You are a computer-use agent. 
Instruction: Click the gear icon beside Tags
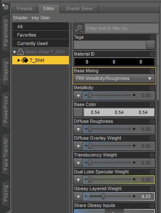point(152,37)
